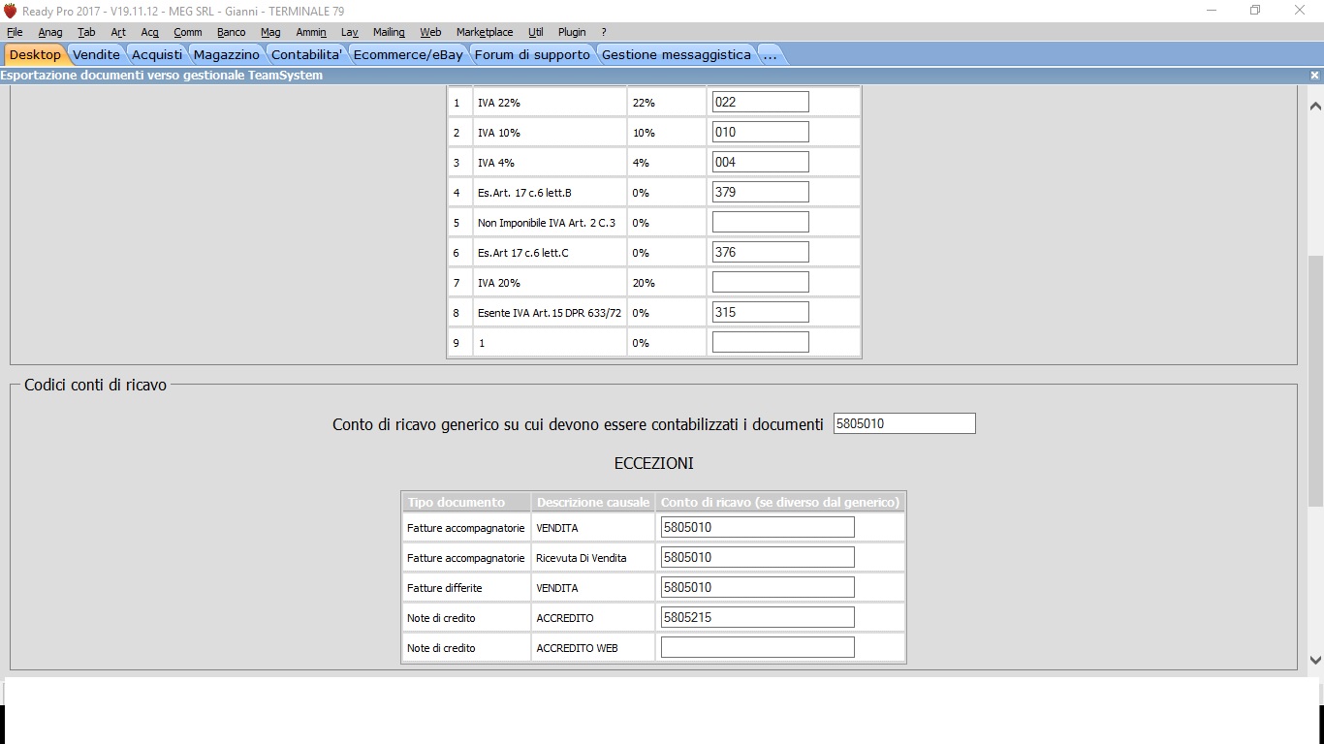Open the Acq menu

pyautogui.click(x=149, y=32)
